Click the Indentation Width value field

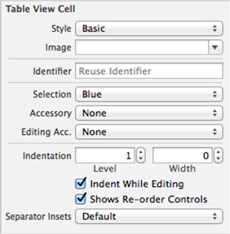[182, 155]
